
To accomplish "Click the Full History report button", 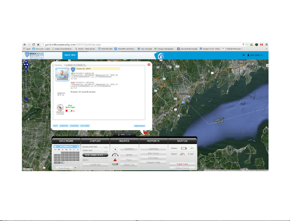I will [x=153, y=158].
